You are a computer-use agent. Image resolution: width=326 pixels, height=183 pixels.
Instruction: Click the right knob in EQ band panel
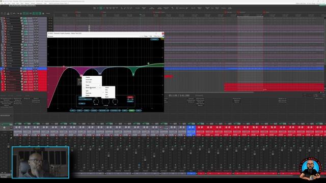[x=115, y=101]
